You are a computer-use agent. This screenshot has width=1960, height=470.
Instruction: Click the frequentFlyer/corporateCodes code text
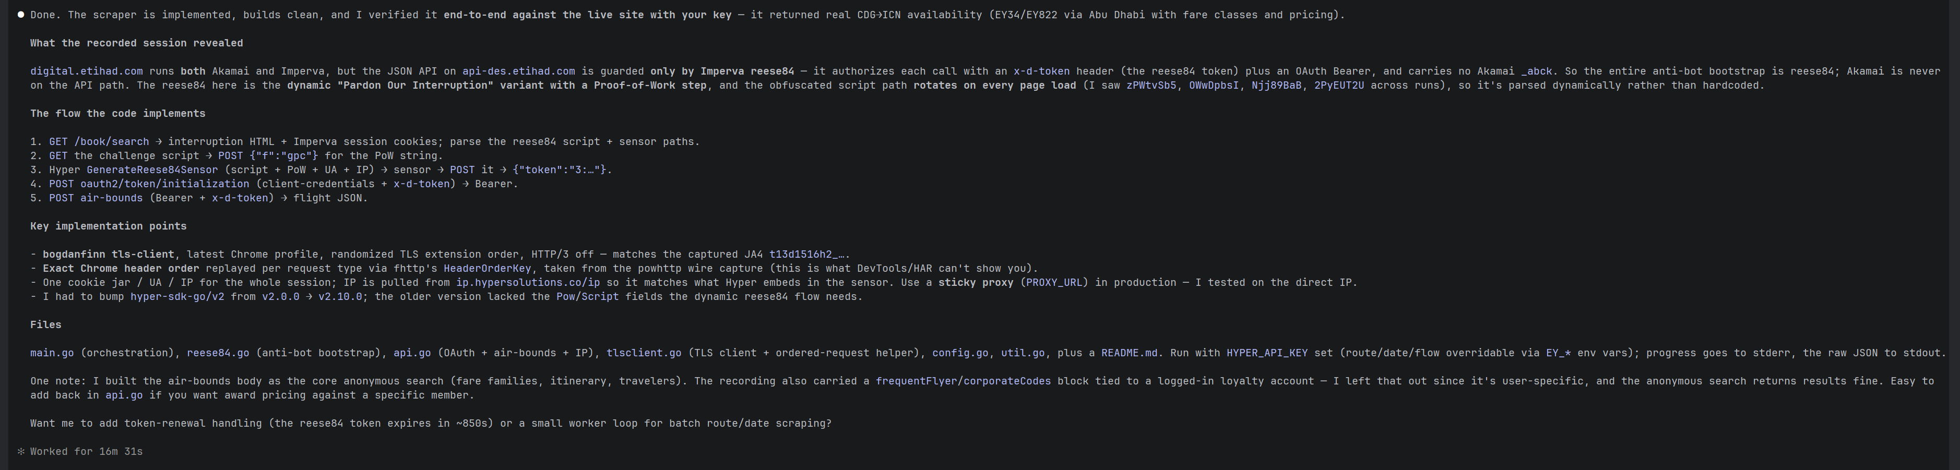click(963, 381)
